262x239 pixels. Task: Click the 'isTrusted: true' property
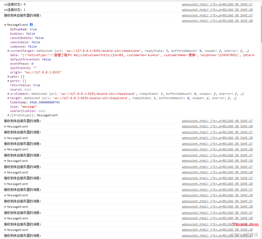pos(23,29)
